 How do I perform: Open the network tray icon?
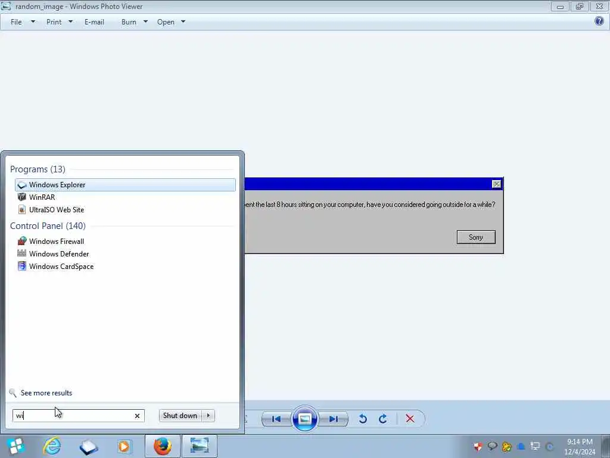click(x=536, y=446)
